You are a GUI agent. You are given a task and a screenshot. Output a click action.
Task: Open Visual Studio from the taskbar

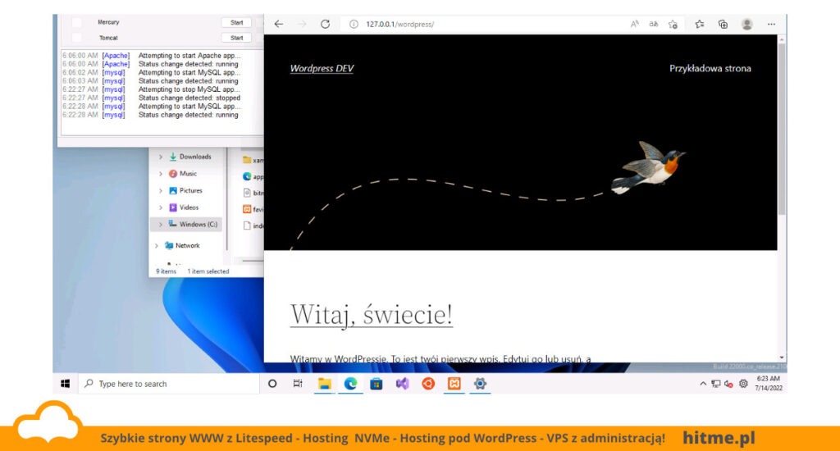(402, 384)
